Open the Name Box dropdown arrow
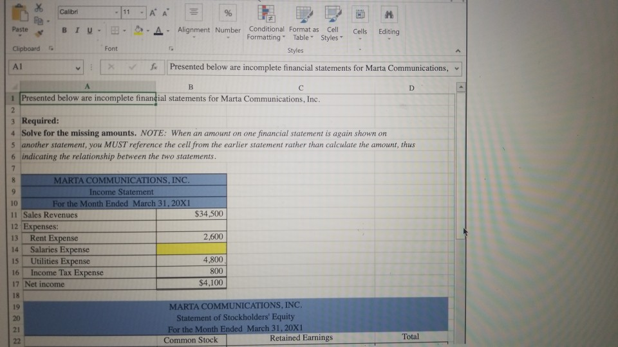The height and width of the screenshot is (347, 618). pos(78,67)
